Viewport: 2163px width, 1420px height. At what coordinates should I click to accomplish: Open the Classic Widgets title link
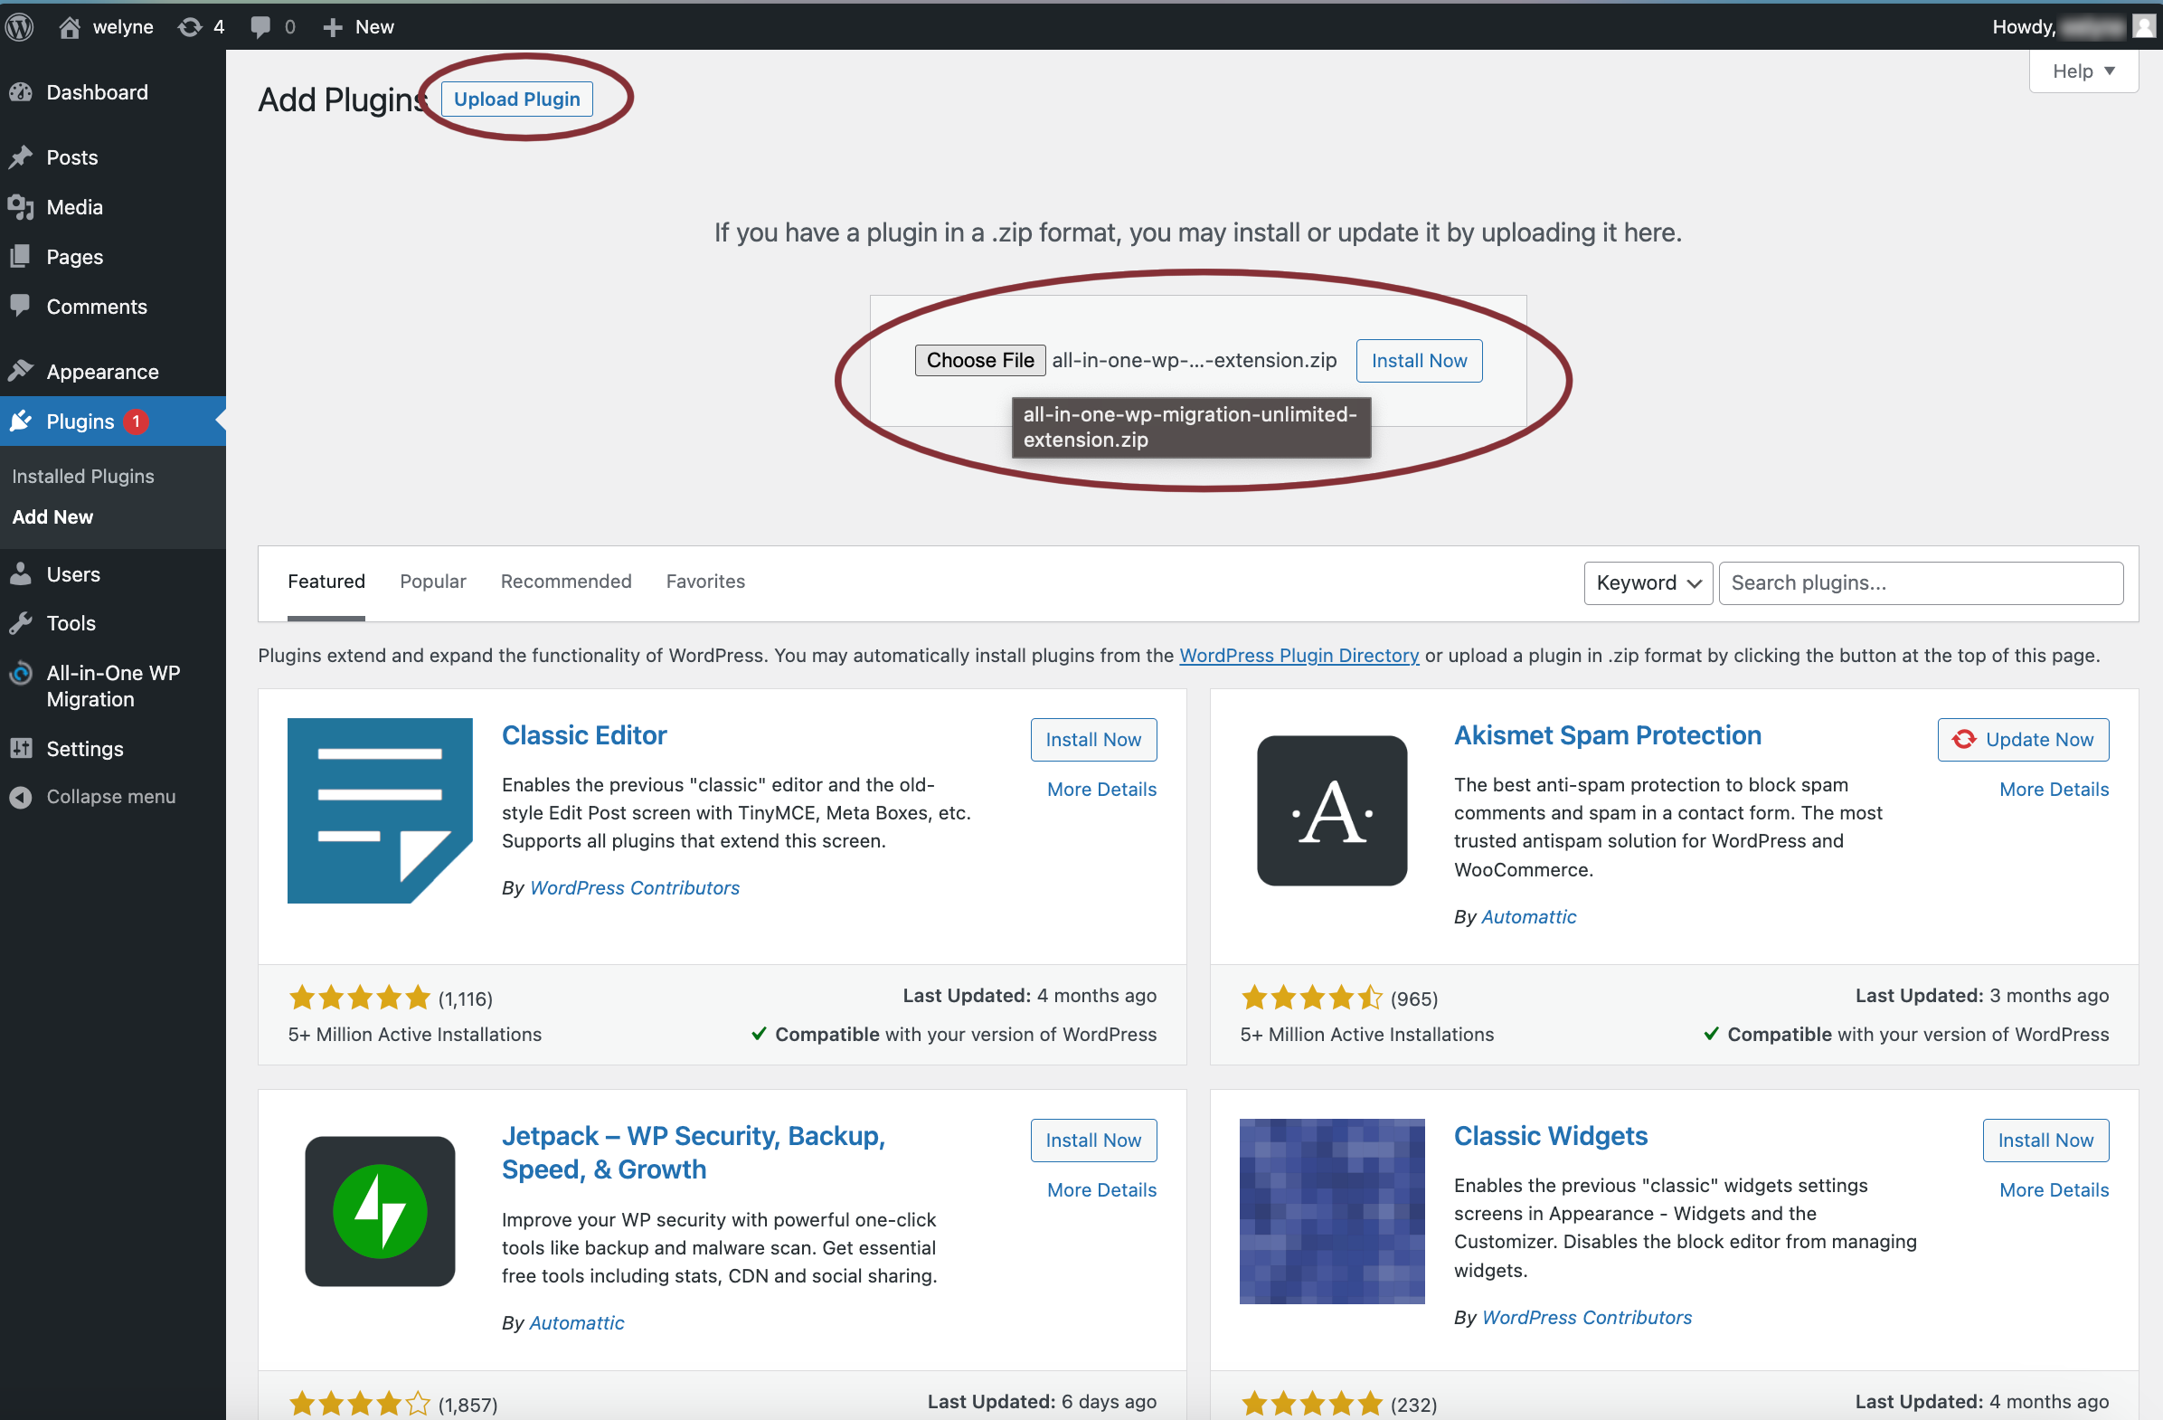click(x=1550, y=1136)
